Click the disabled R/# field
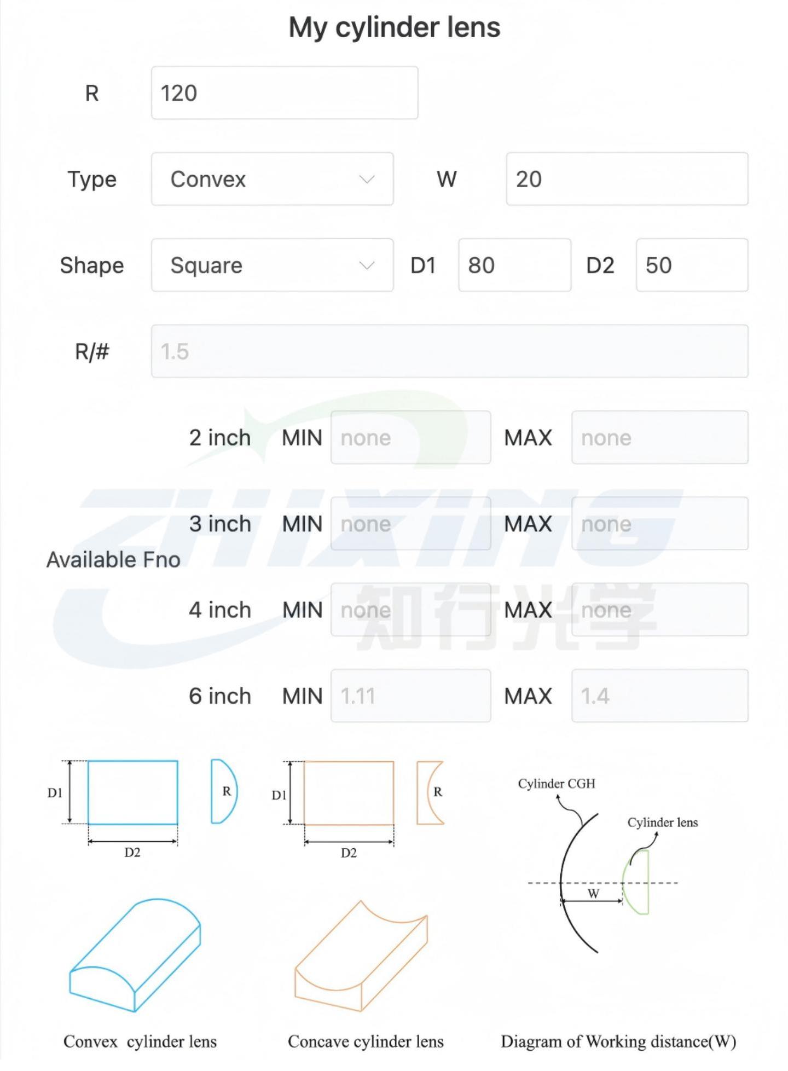 450,351
